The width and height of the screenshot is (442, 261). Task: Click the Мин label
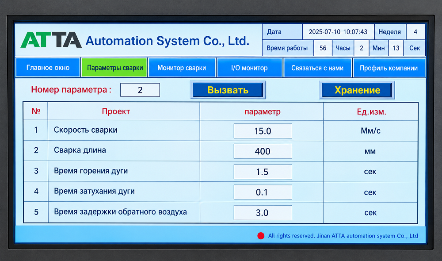pos(379,48)
